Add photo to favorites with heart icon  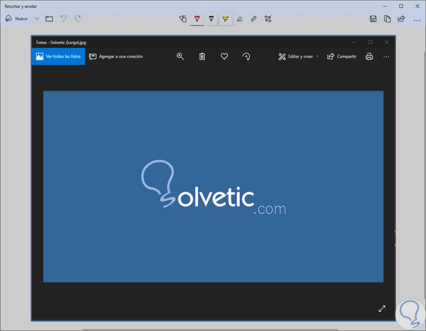coord(224,57)
